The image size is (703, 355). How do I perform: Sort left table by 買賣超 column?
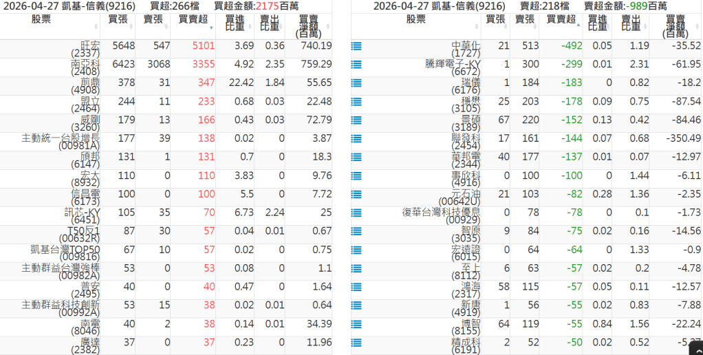194,21
